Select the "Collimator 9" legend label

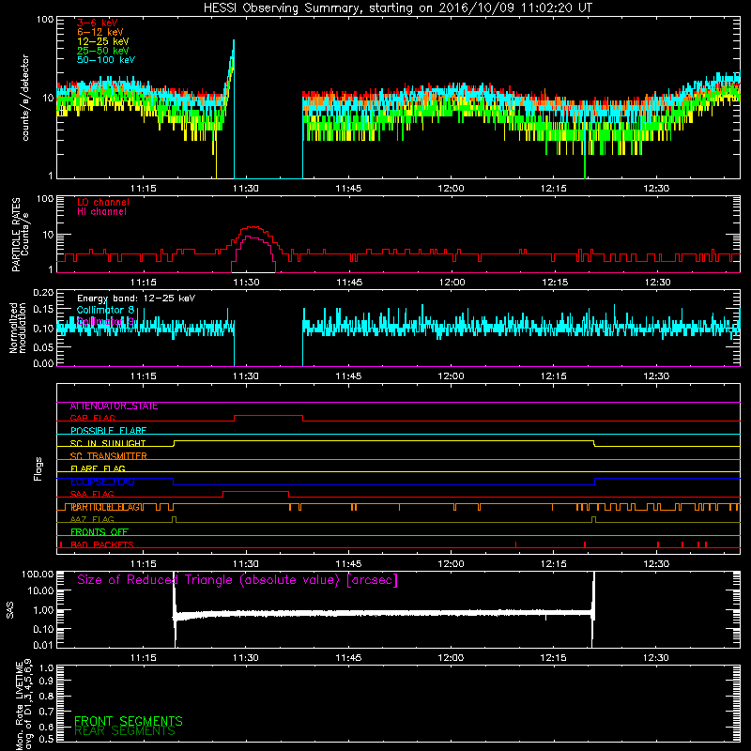click(105, 321)
